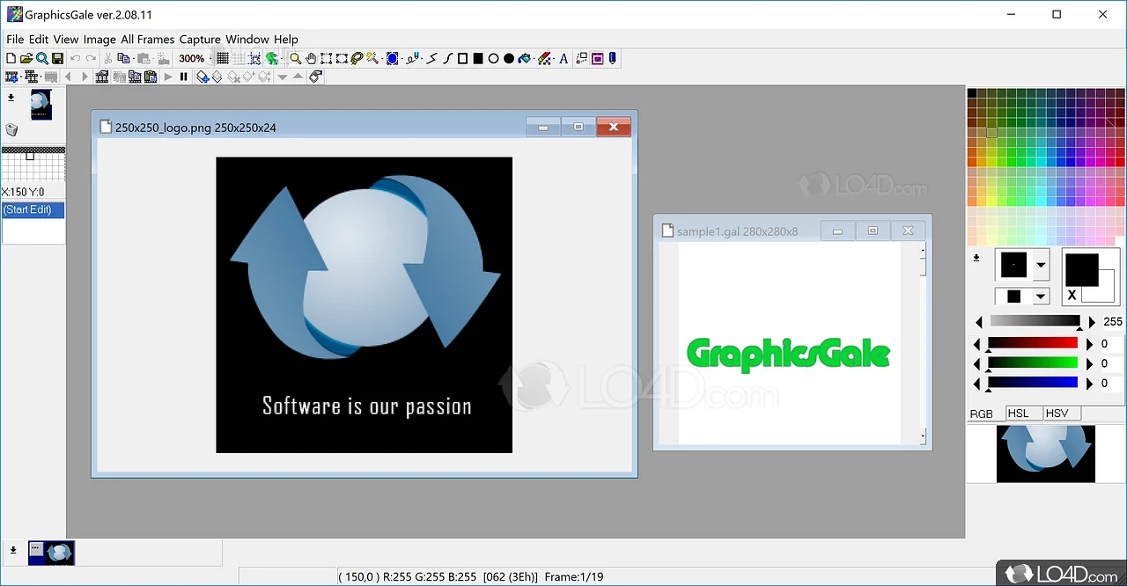Toggle the onion skin button
Screen dimensions: 1127x586
tap(272, 59)
